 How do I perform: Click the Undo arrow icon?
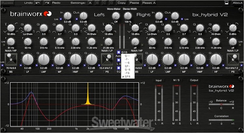pyautogui.click(x=38, y=3)
